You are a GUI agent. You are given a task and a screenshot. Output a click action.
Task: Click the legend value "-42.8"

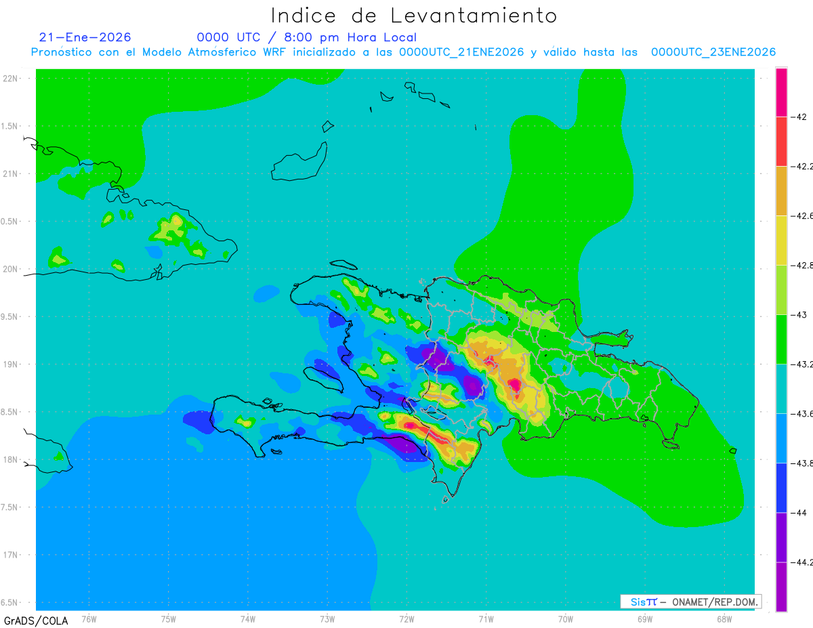(802, 265)
